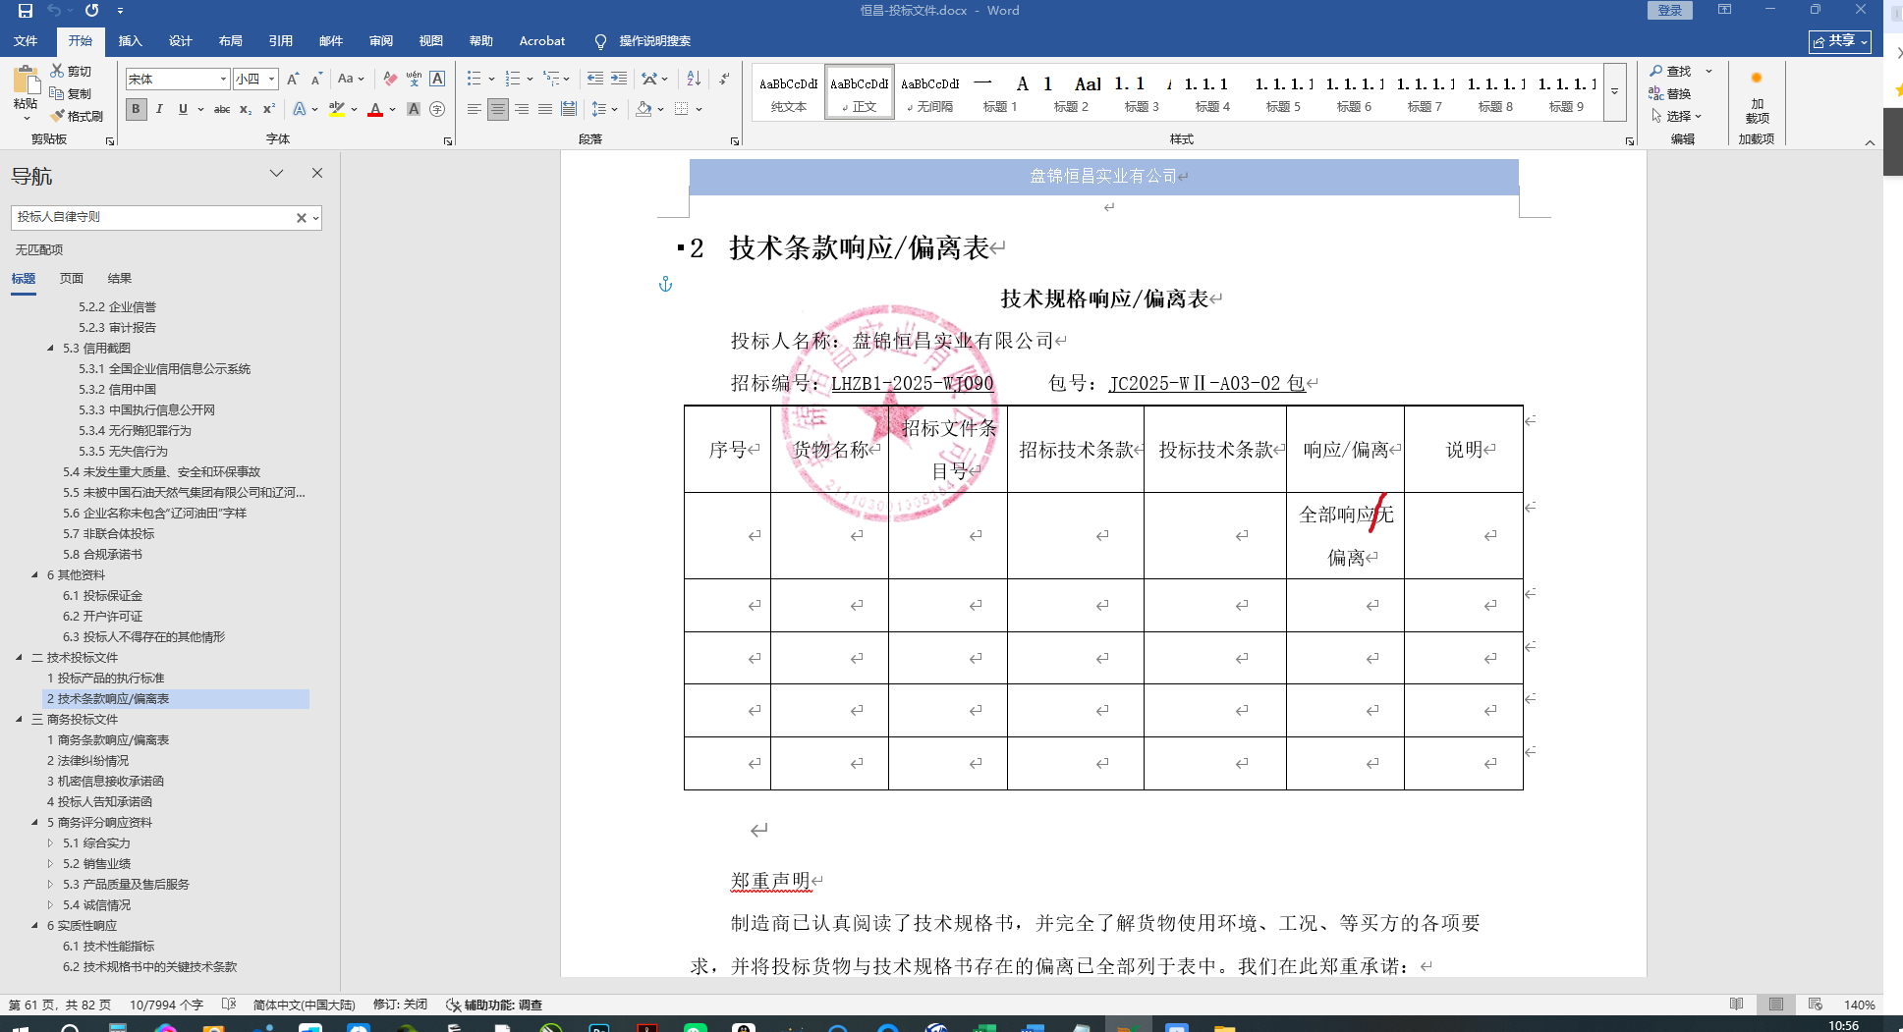
Task: Apply yellow text highlight color
Action: click(337, 109)
